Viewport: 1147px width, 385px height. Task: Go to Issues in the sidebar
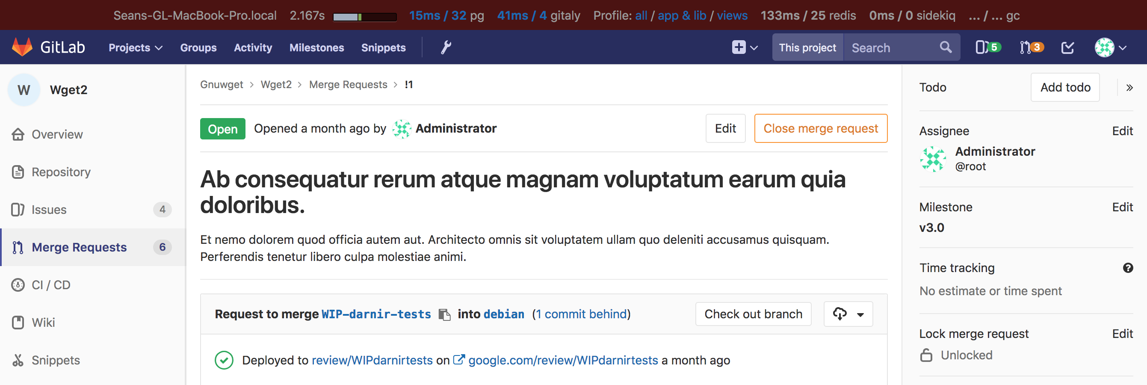(49, 210)
